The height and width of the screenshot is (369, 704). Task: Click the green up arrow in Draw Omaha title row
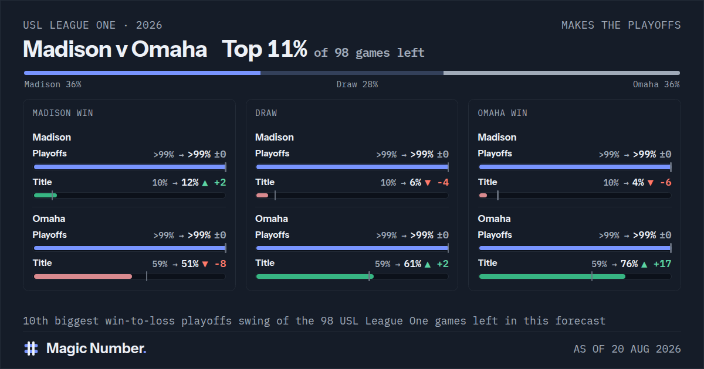tap(428, 264)
